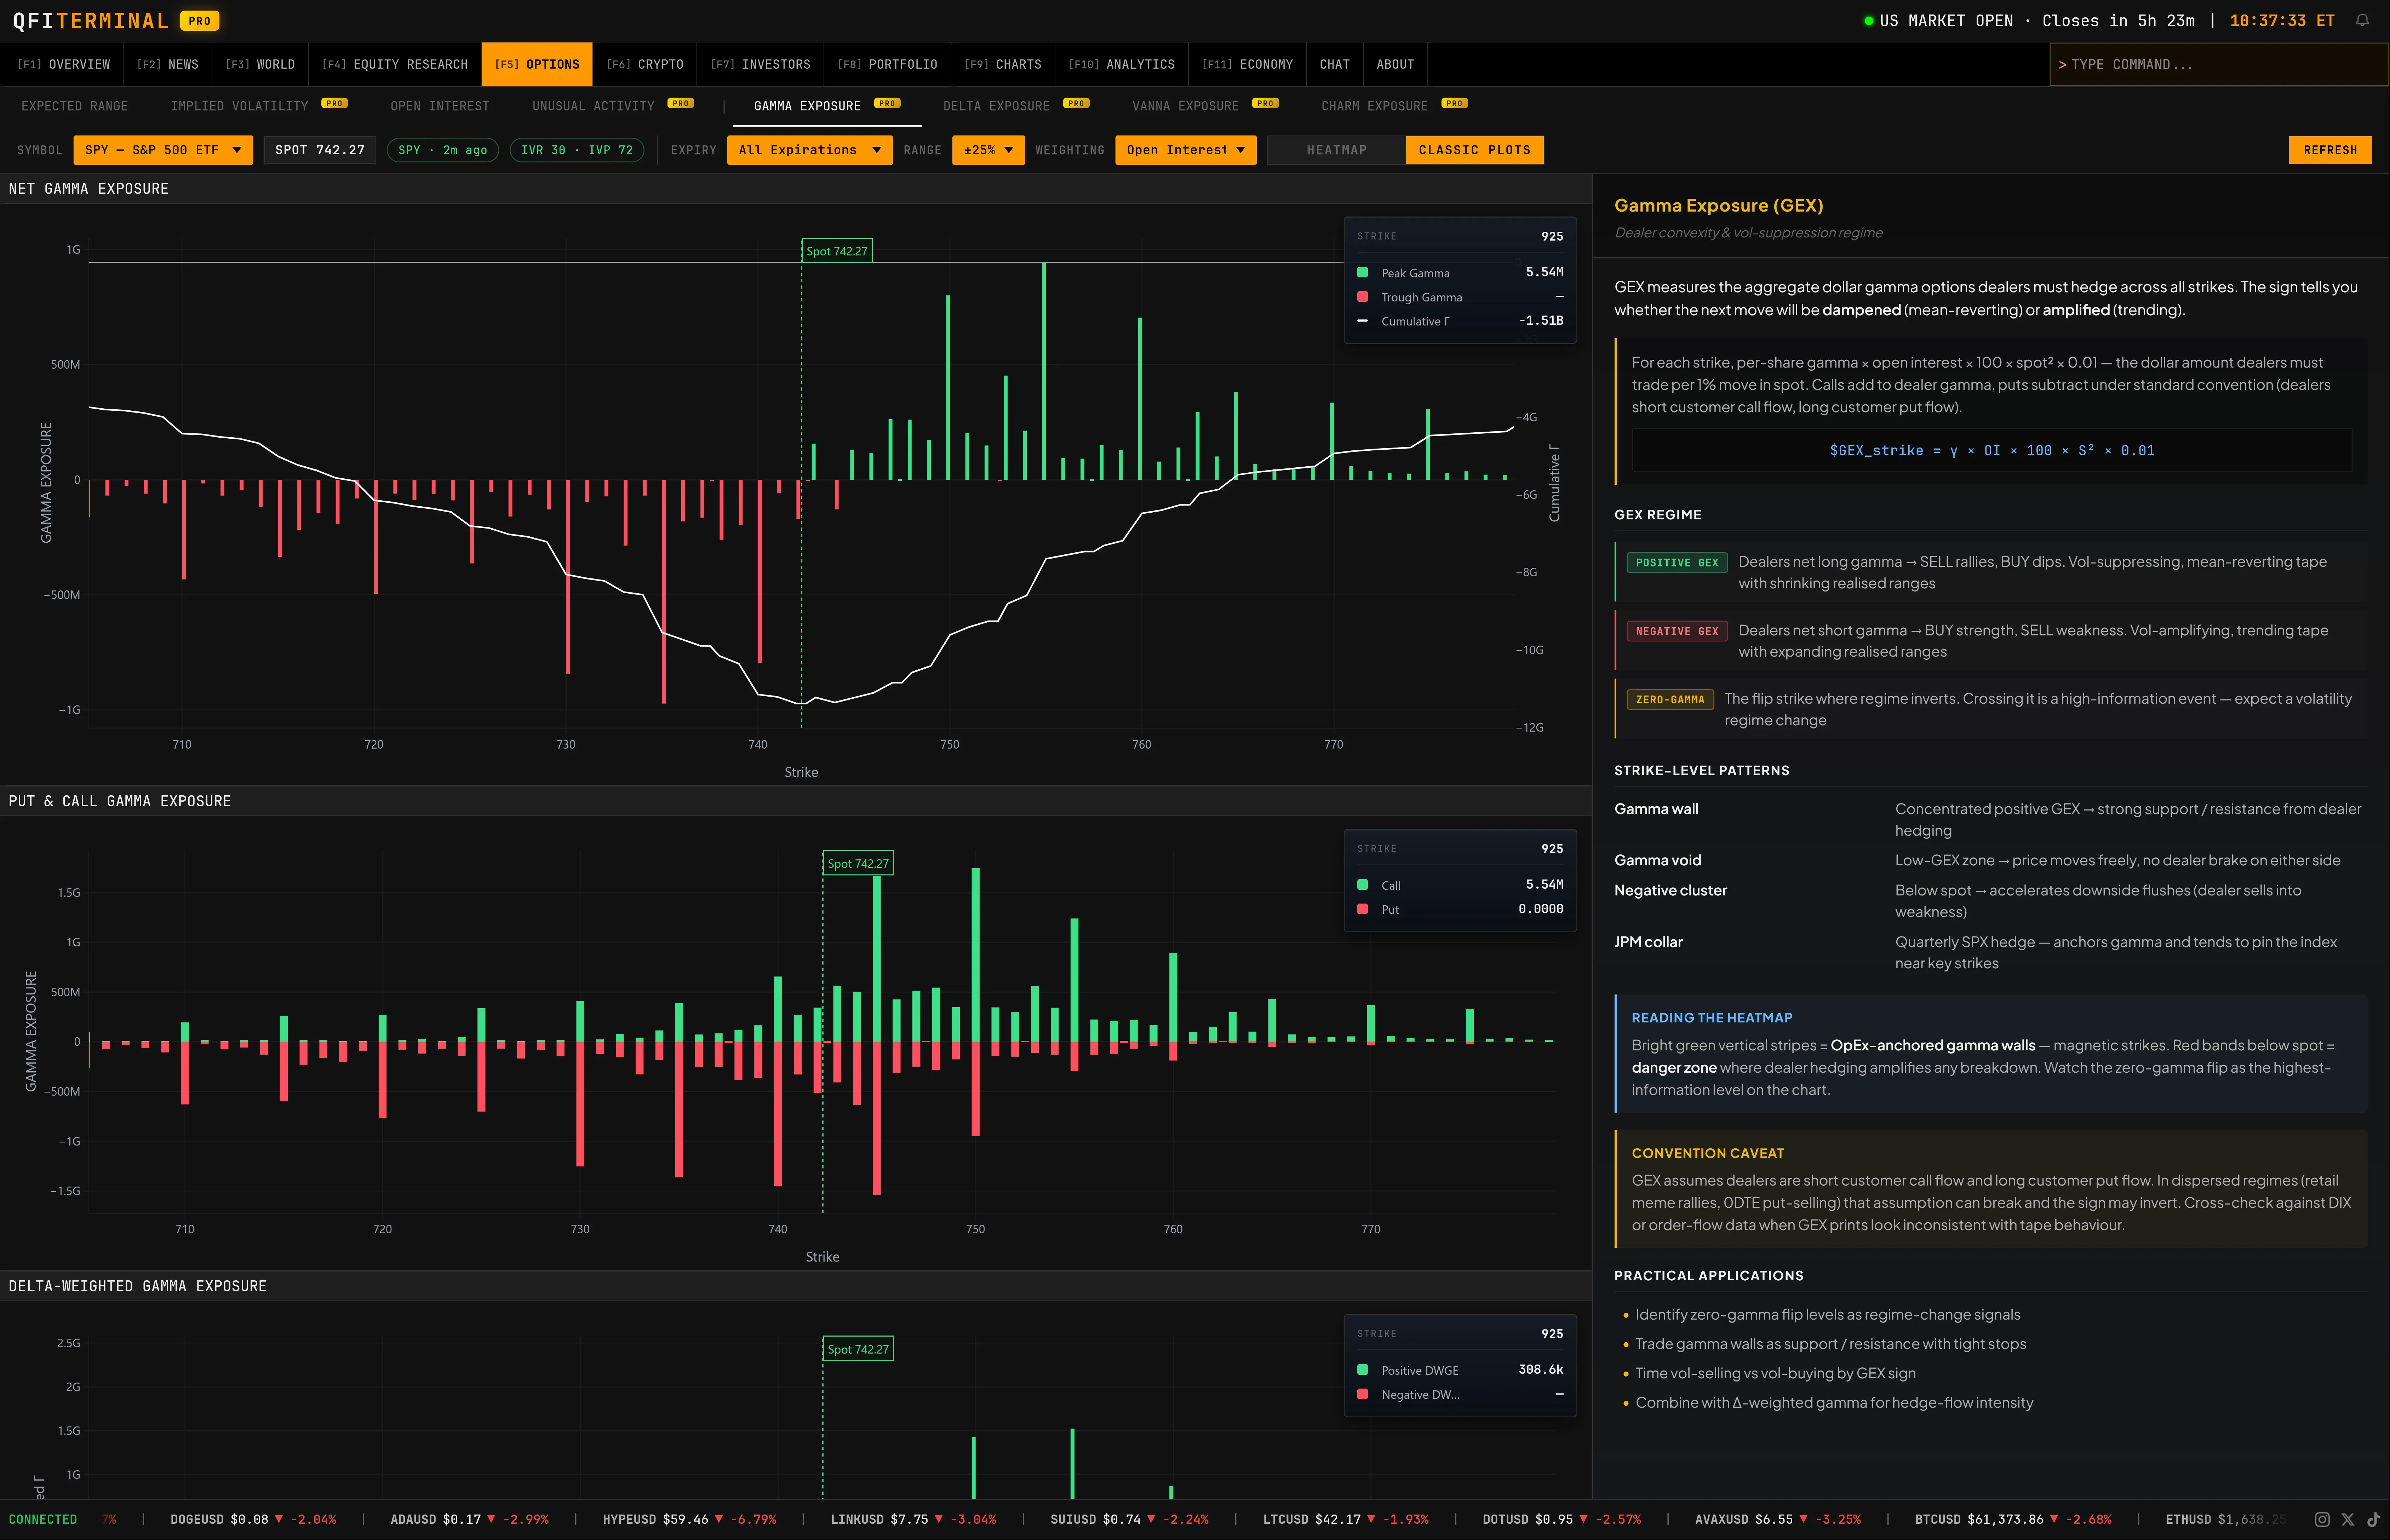
Task: Click the BTCUSD ticker in status bar
Action: click(2013, 1519)
